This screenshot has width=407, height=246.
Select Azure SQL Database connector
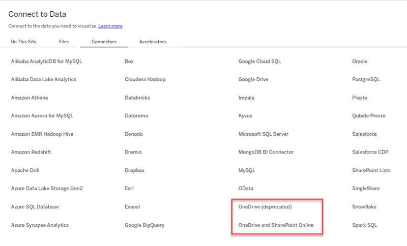35,206
